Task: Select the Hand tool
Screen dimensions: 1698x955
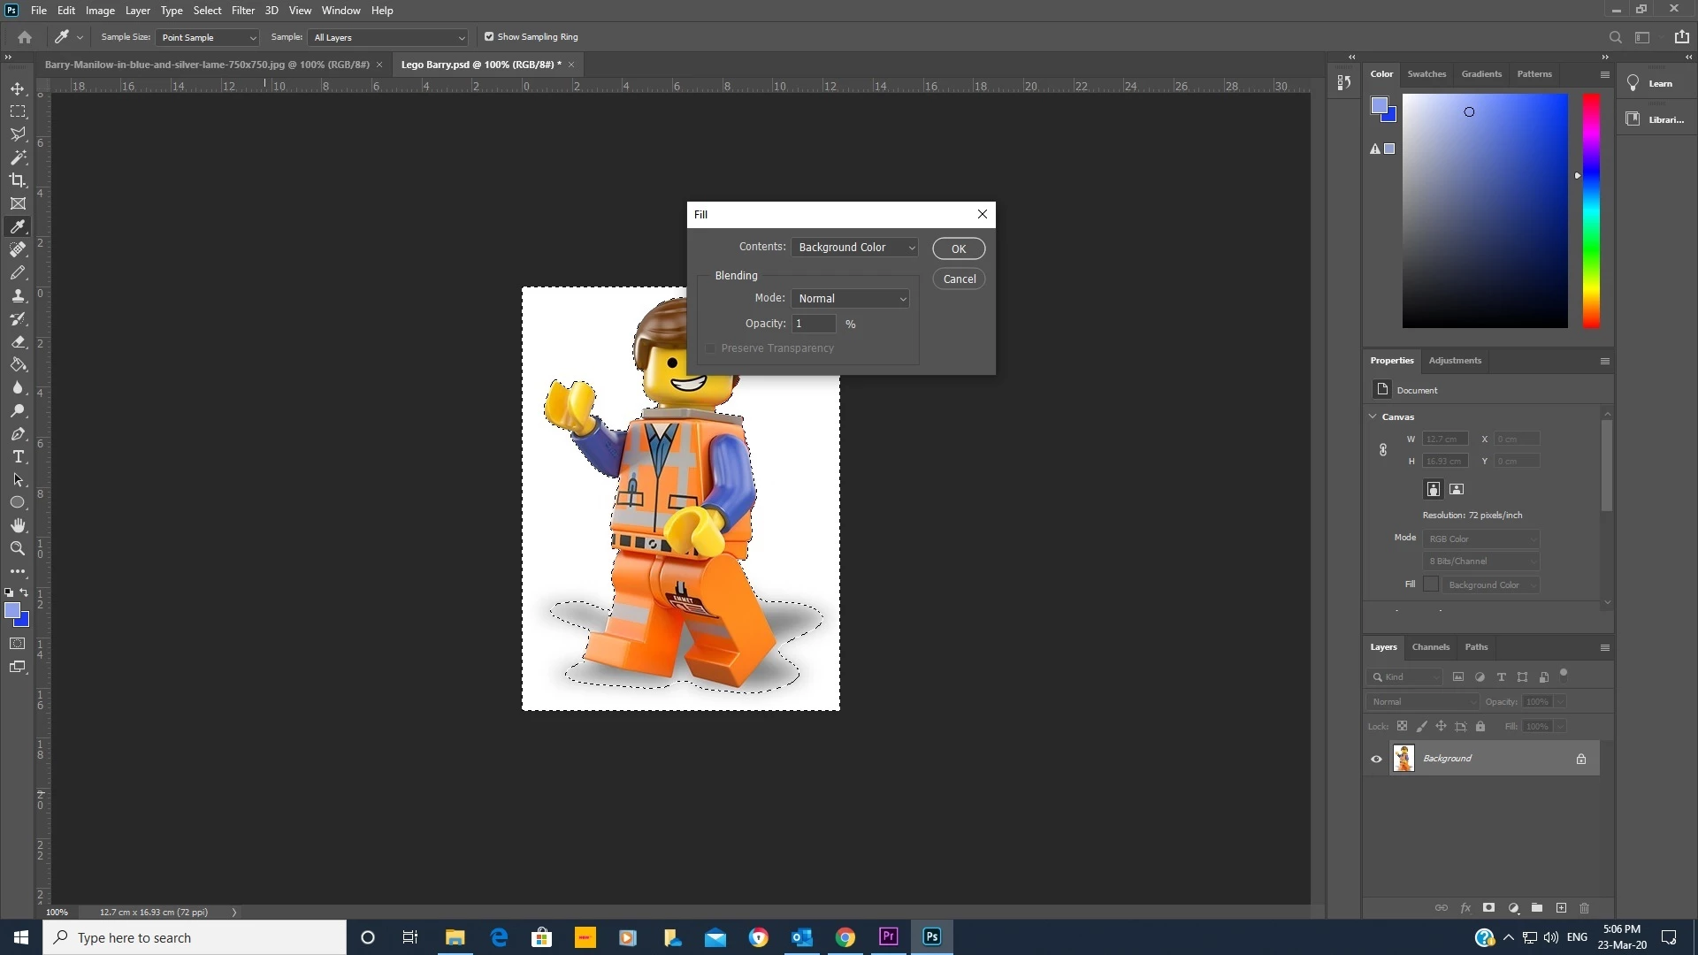Action: click(18, 526)
